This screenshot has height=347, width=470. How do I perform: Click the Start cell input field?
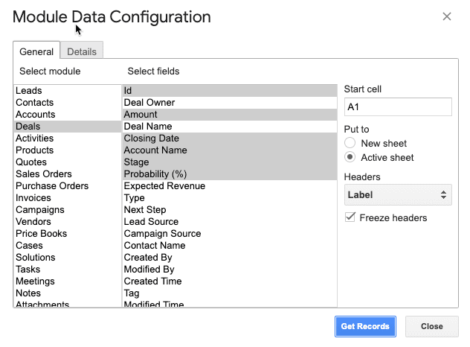click(x=398, y=107)
